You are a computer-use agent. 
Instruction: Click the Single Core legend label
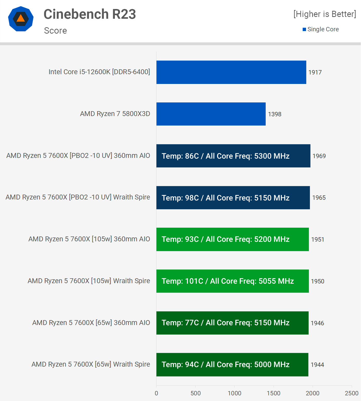[x=323, y=30]
